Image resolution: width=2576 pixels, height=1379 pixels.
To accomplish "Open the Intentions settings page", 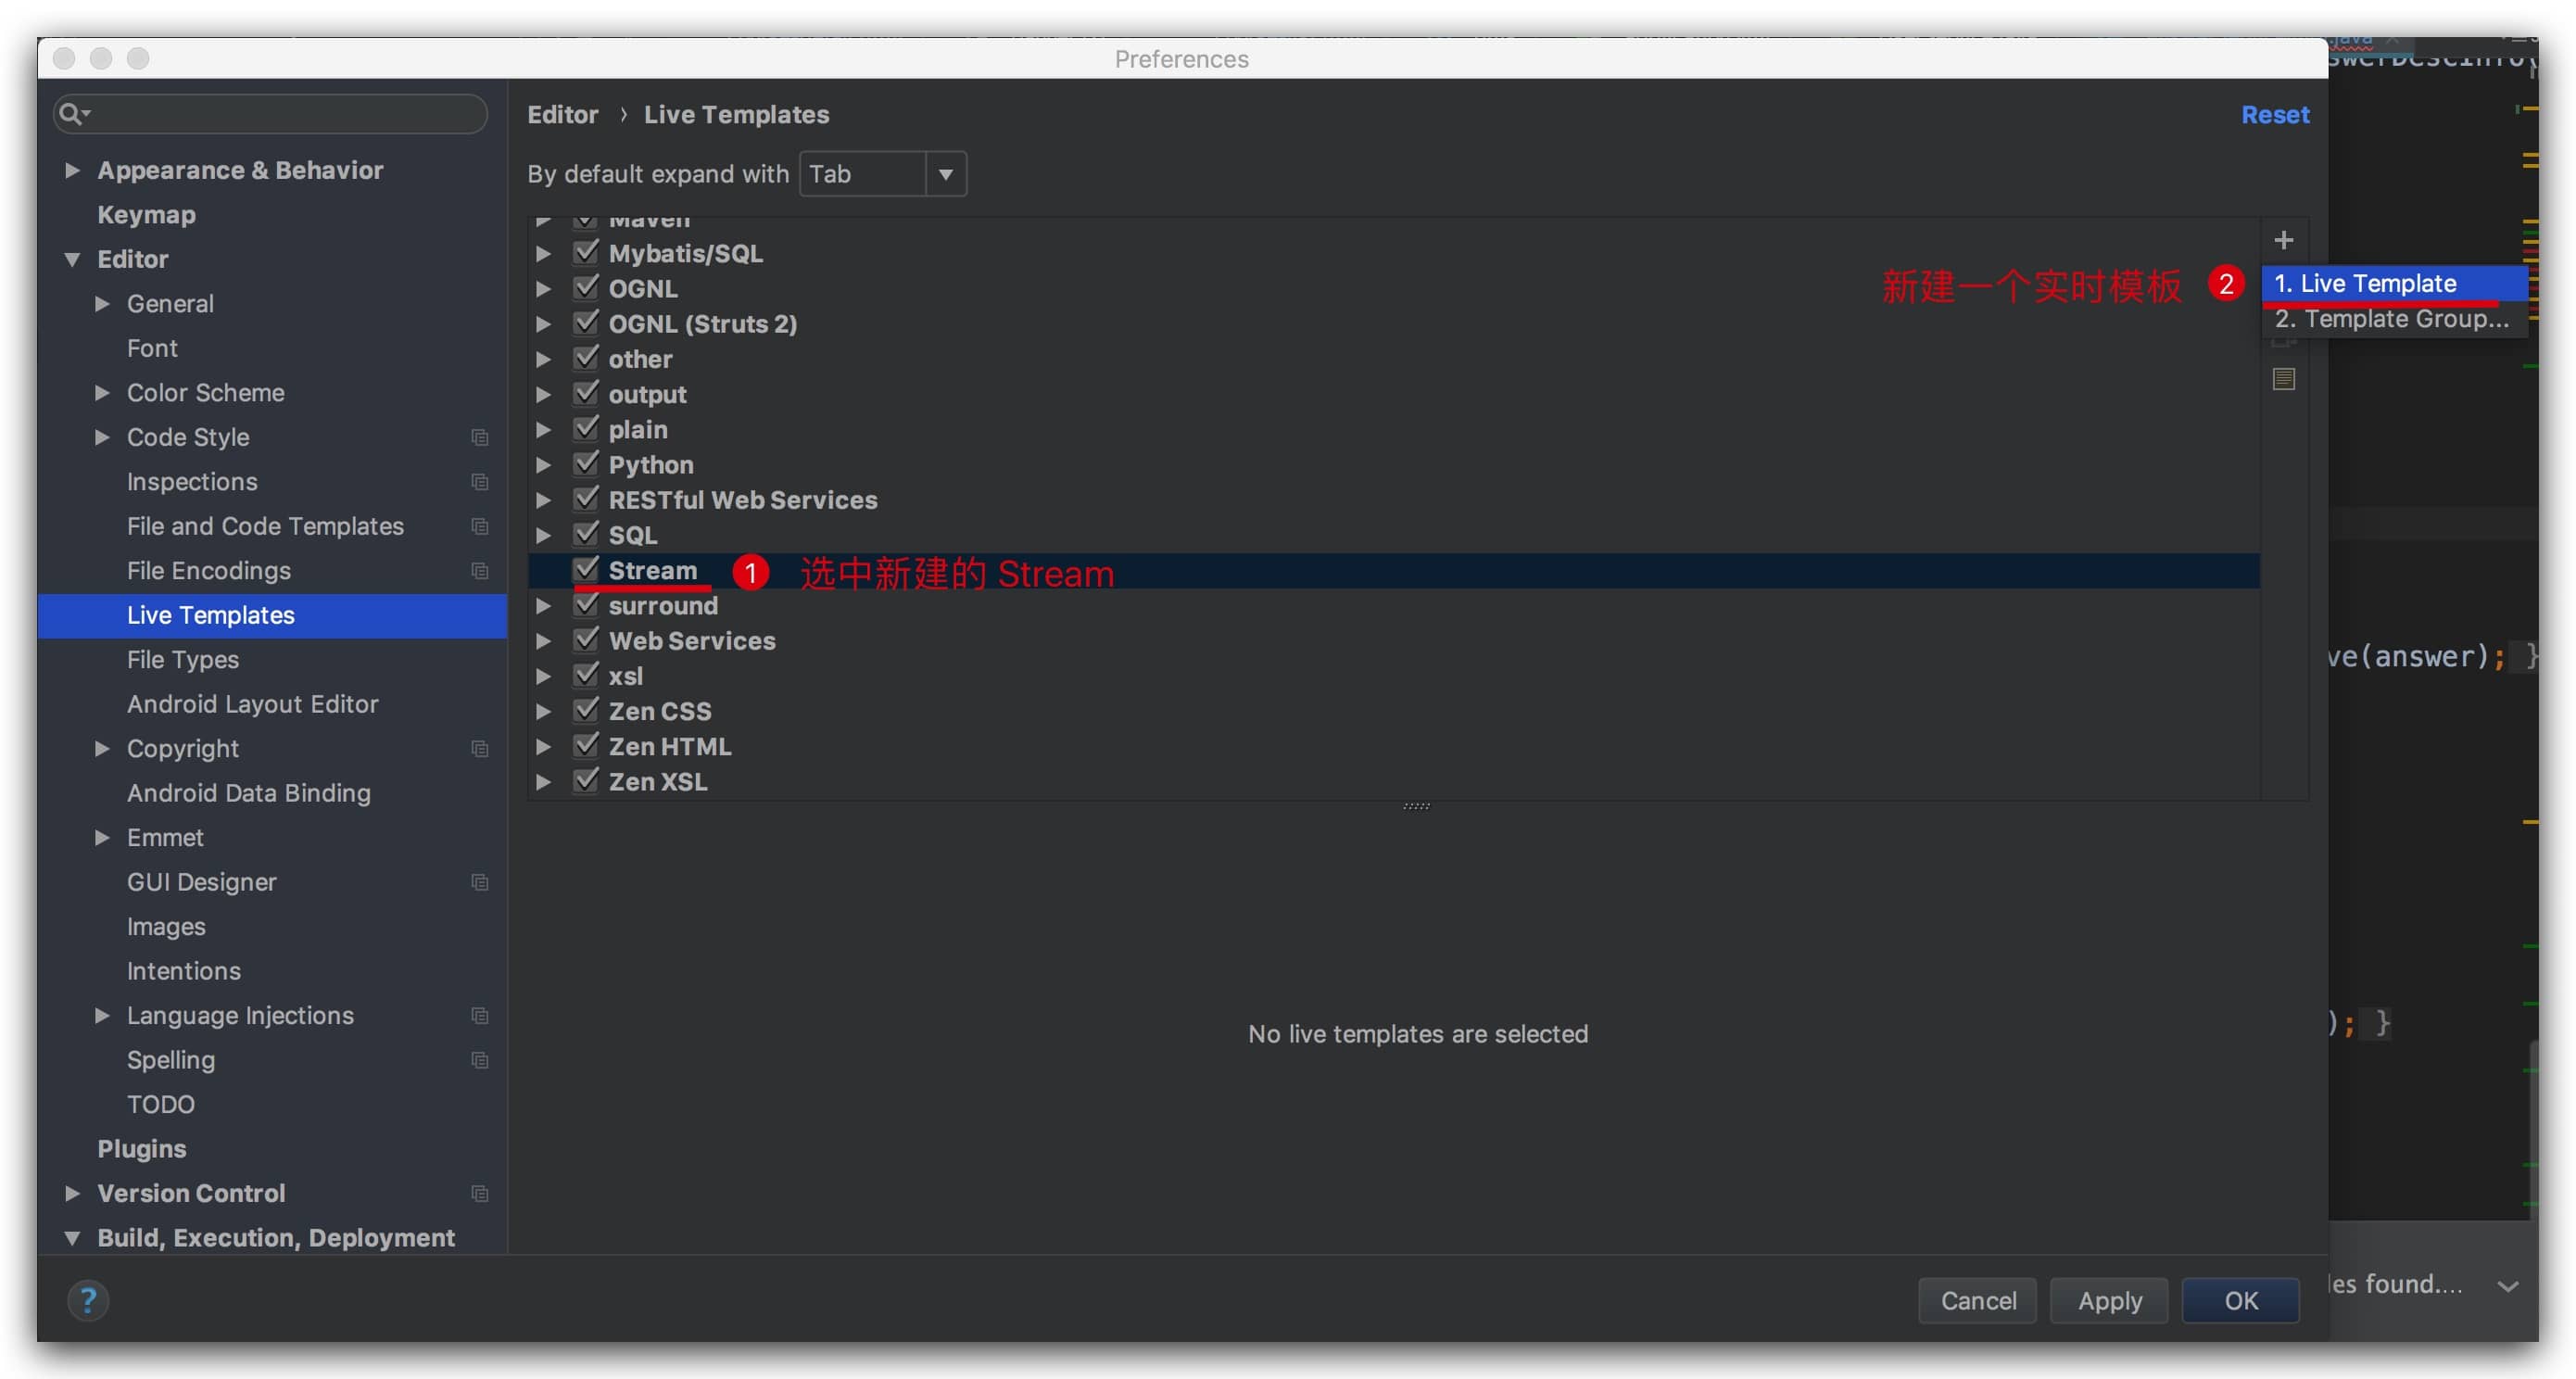I will (184, 971).
